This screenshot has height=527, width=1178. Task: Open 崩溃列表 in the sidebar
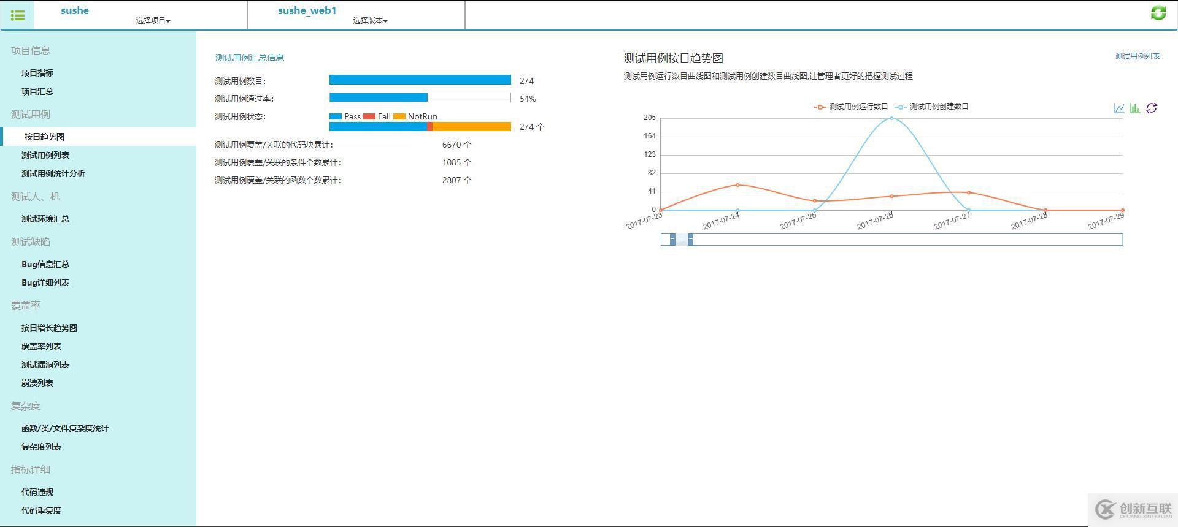pyautogui.click(x=37, y=383)
